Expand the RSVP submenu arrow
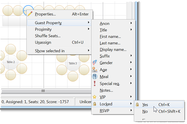187x124 pixels. point(131,110)
